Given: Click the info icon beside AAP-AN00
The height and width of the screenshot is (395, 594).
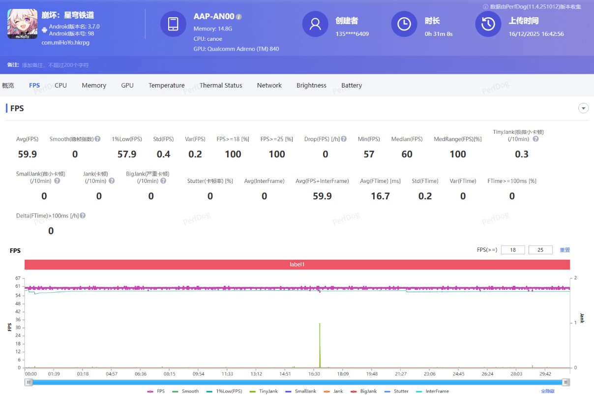Looking at the screenshot, I should coord(239,17).
